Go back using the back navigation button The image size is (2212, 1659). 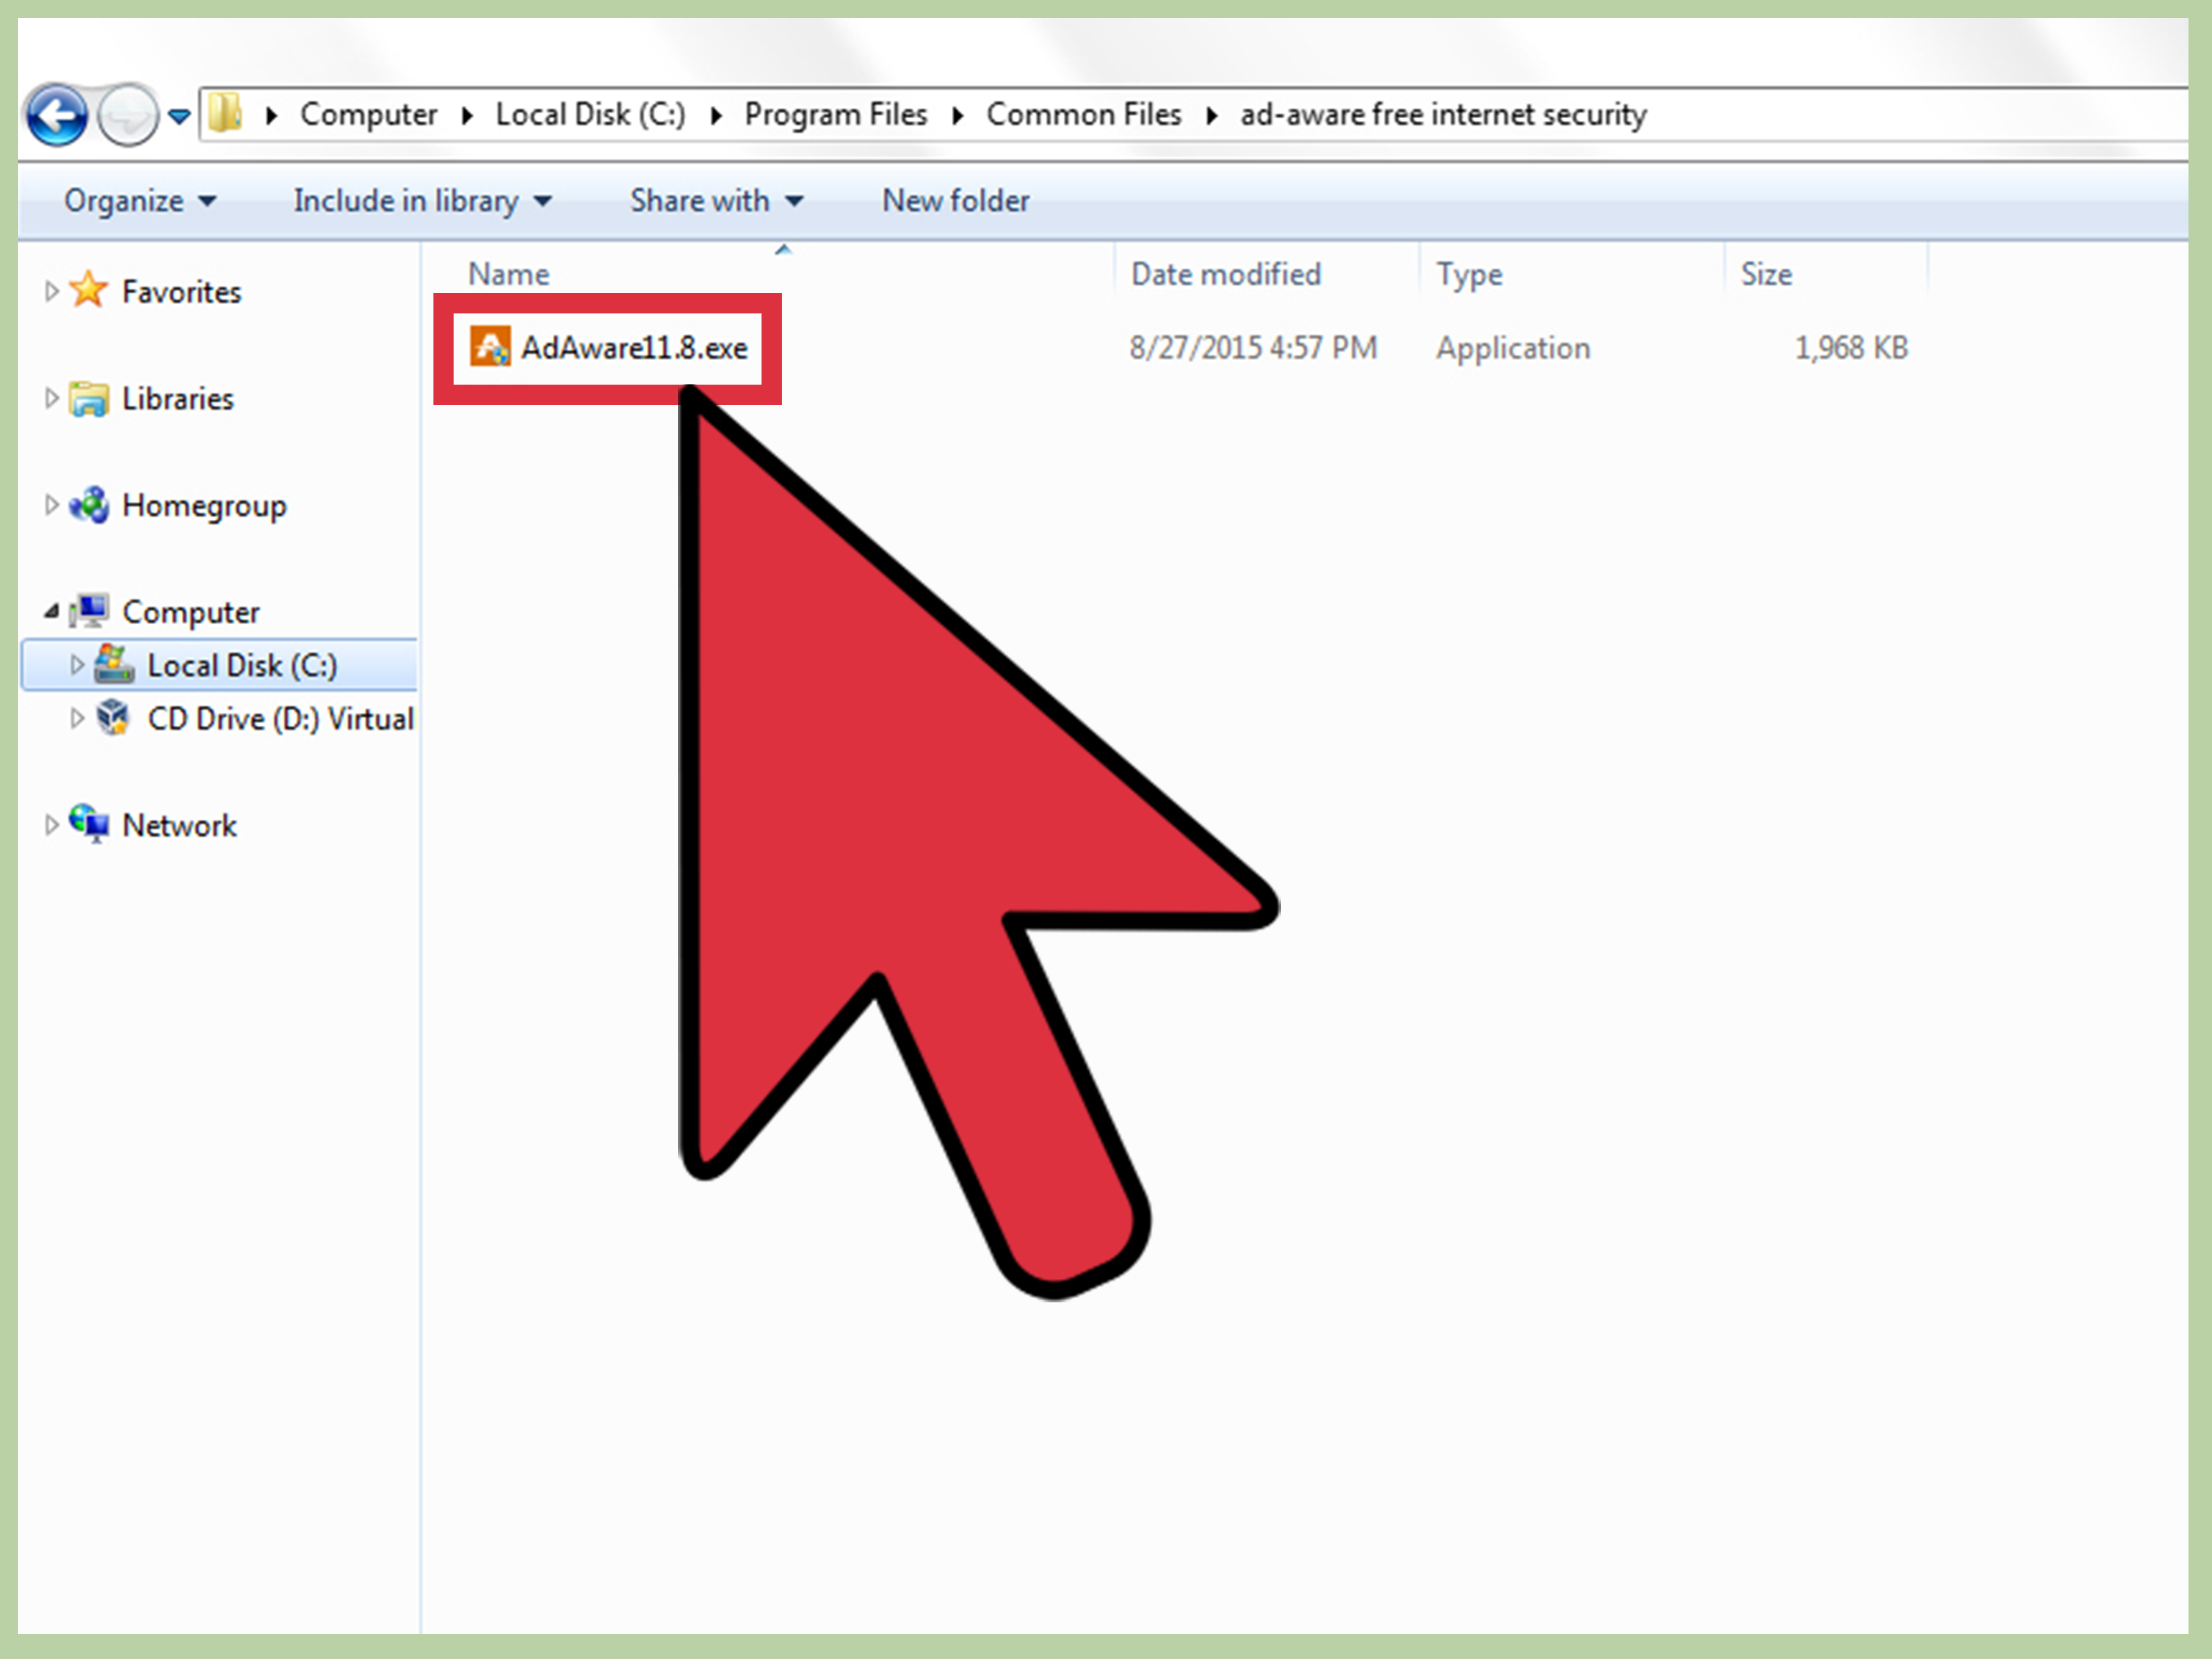(57, 114)
